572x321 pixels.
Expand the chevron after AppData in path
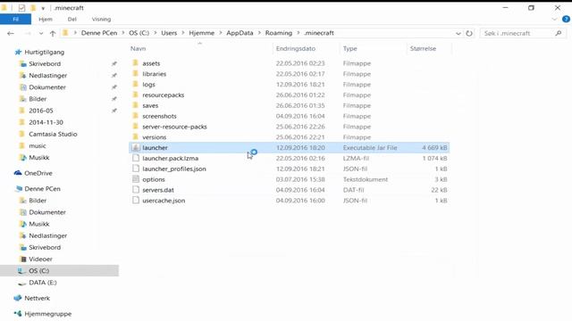(259, 33)
